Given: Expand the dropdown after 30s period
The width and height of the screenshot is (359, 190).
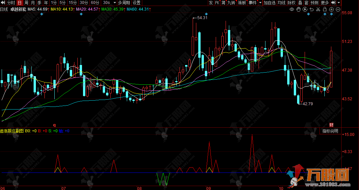Looking at the screenshot, I should click(114, 3).
